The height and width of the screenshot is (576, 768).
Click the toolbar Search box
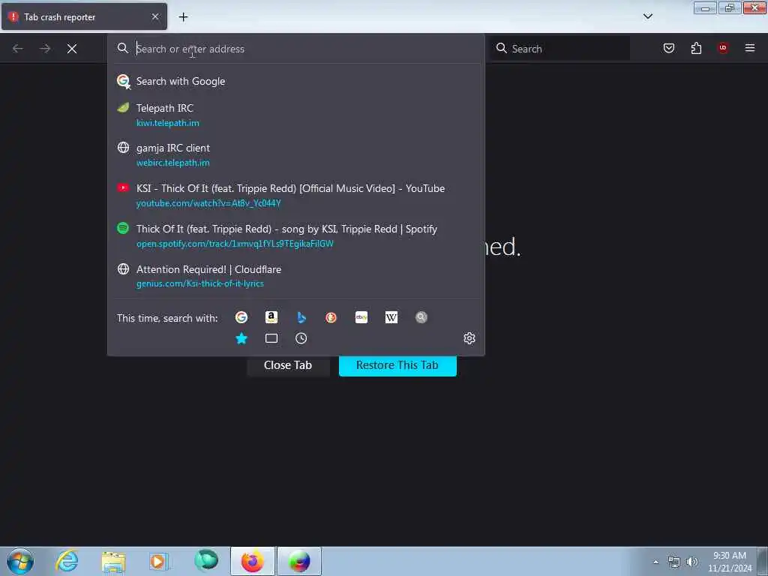(x=559, y=49)
